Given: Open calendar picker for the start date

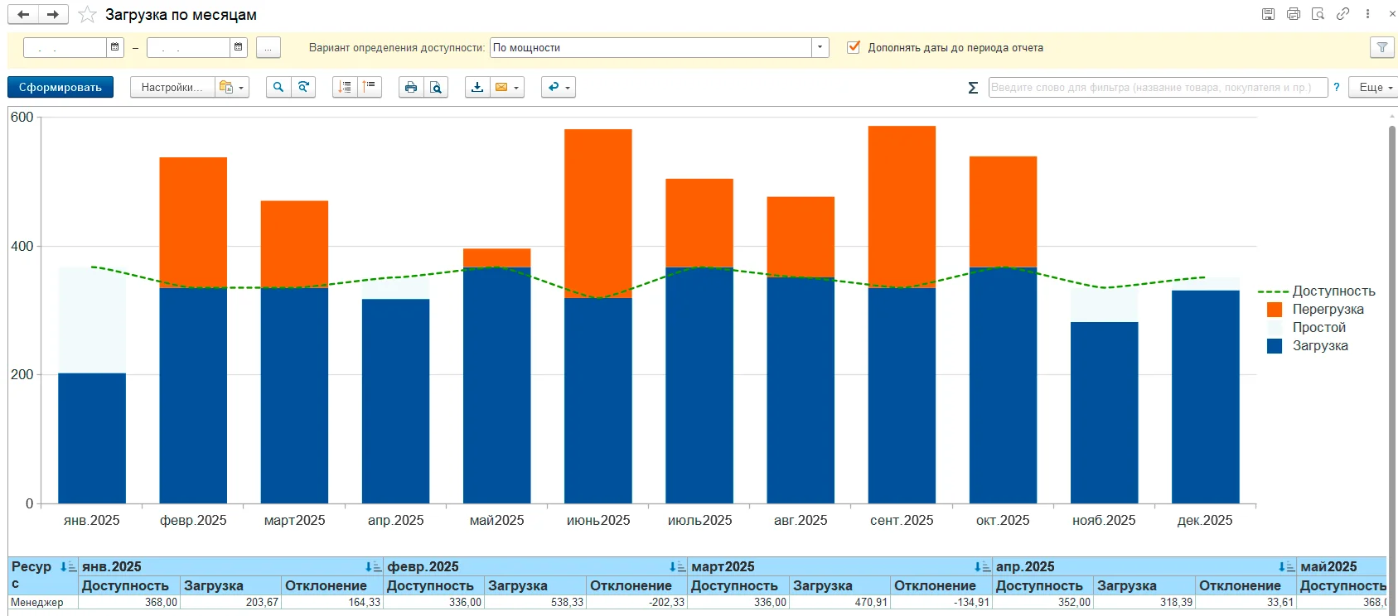Looking at the screenshot, I should [115, 47].
